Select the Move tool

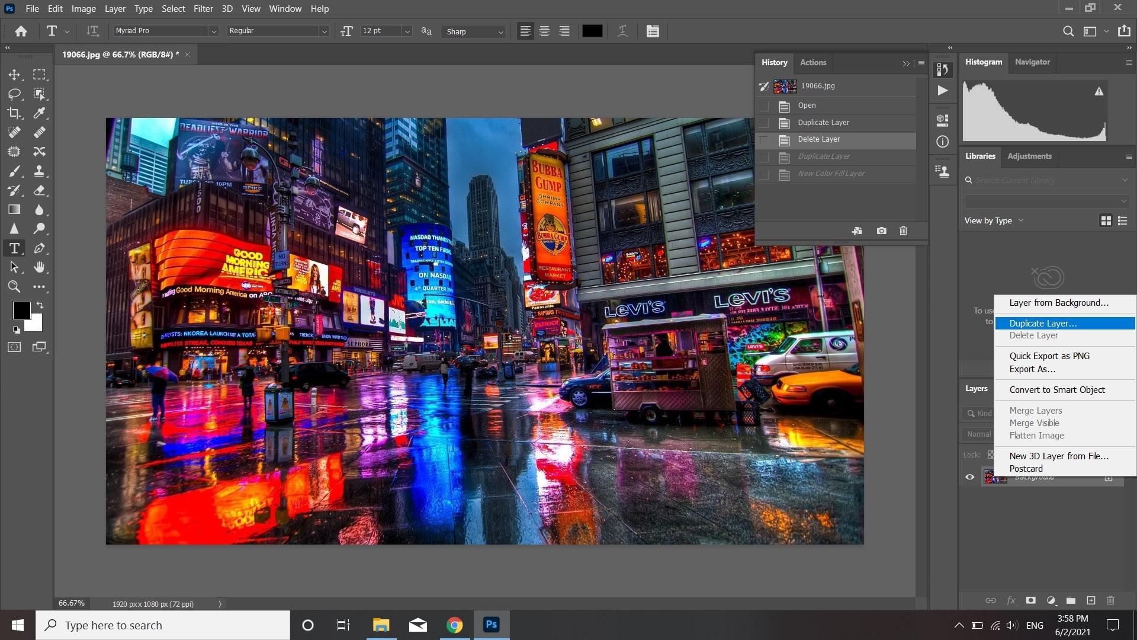(x=14, y=75)
